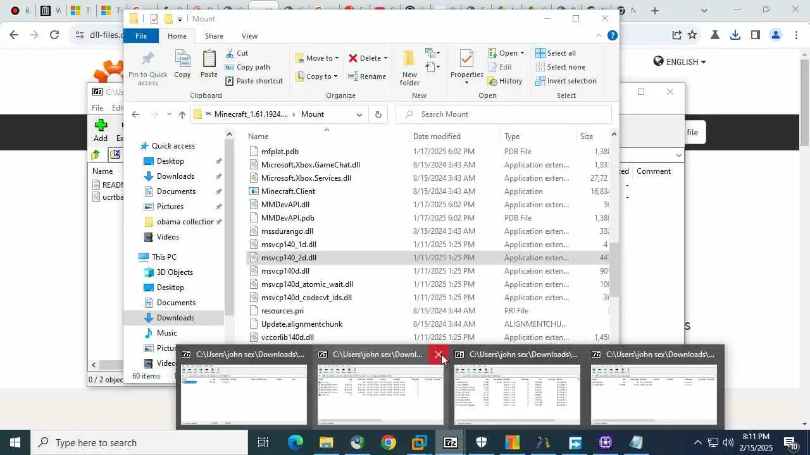810x455 pixels.
Task: Click Edit in the Open group
Action: [501, 67]
